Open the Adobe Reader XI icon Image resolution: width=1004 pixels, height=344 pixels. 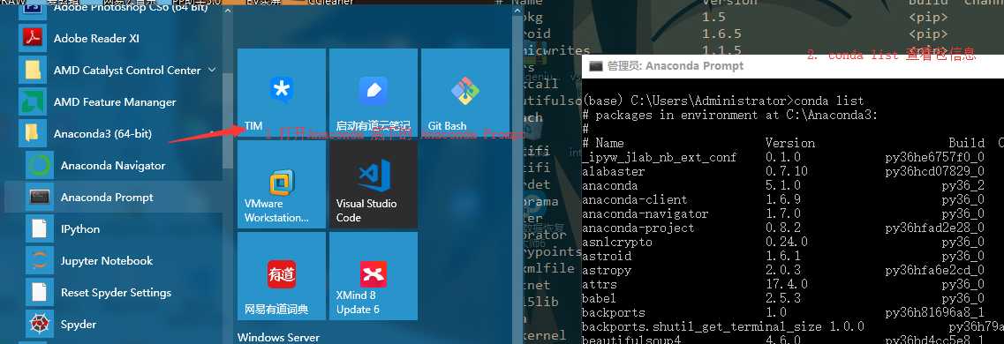coord(32,38)
